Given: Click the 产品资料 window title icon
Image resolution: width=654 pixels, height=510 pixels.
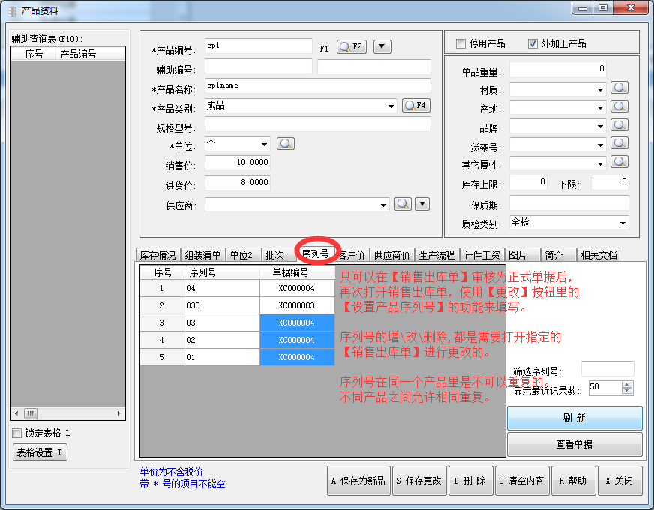Looking at the screenshot, I should point(12,11).
